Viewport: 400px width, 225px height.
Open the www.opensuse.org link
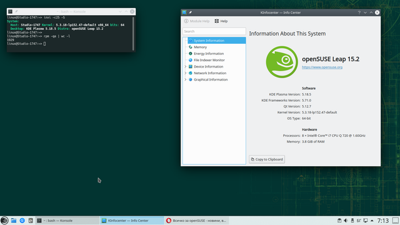coord(322,67)
